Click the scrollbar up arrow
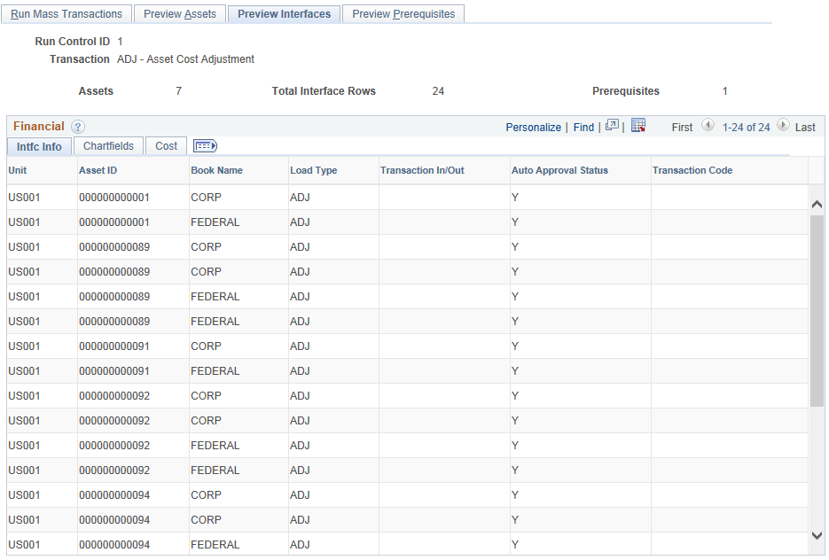This screenshot has height=560, width=829. [x=817, y=204]
